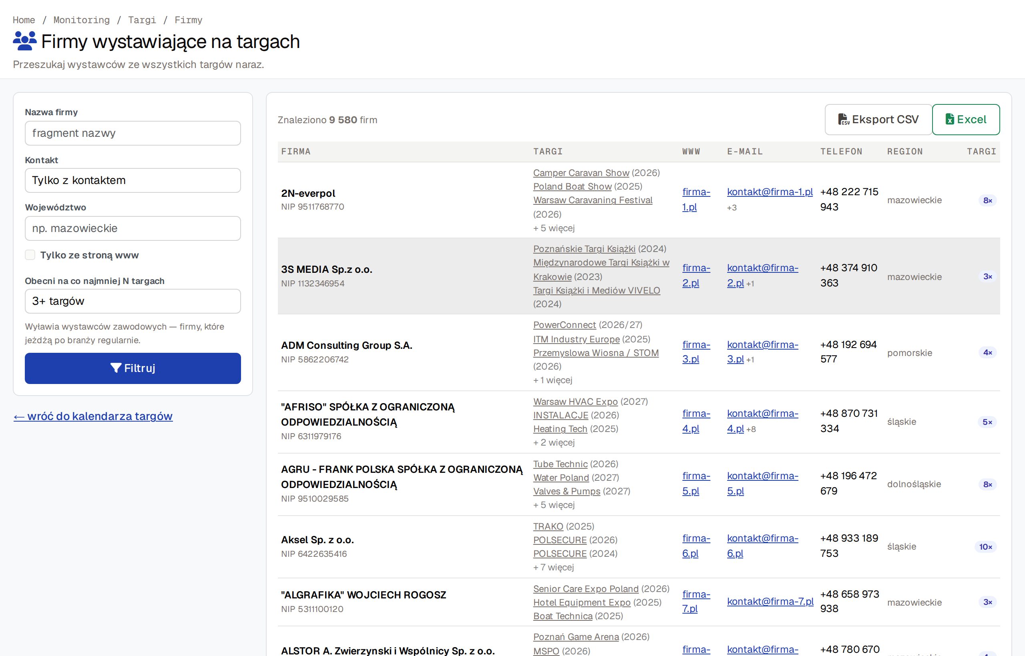Image resolution: width=1025 pixels, height=656 pixels.
Task: Open Valves & Pumps link
Action: tap(567, 492)
